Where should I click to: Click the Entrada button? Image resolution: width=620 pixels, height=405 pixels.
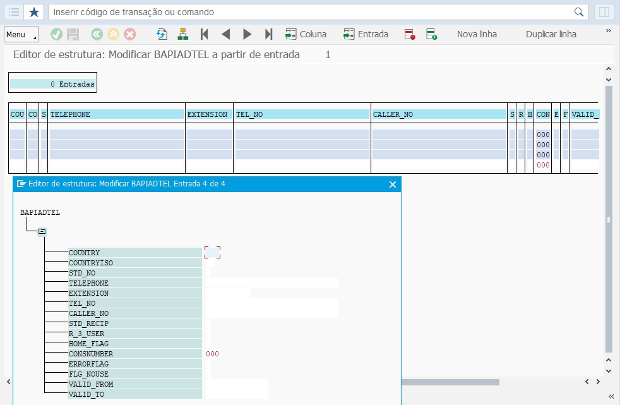[366, 34]
